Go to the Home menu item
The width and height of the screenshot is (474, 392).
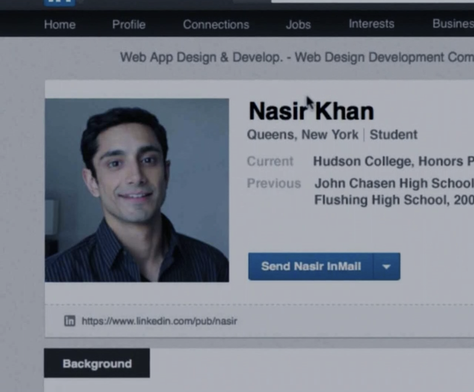point(59,25)
